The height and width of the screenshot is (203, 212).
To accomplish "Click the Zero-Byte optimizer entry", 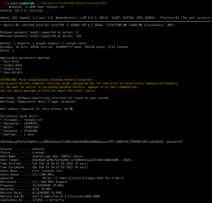I will [10, 61].
